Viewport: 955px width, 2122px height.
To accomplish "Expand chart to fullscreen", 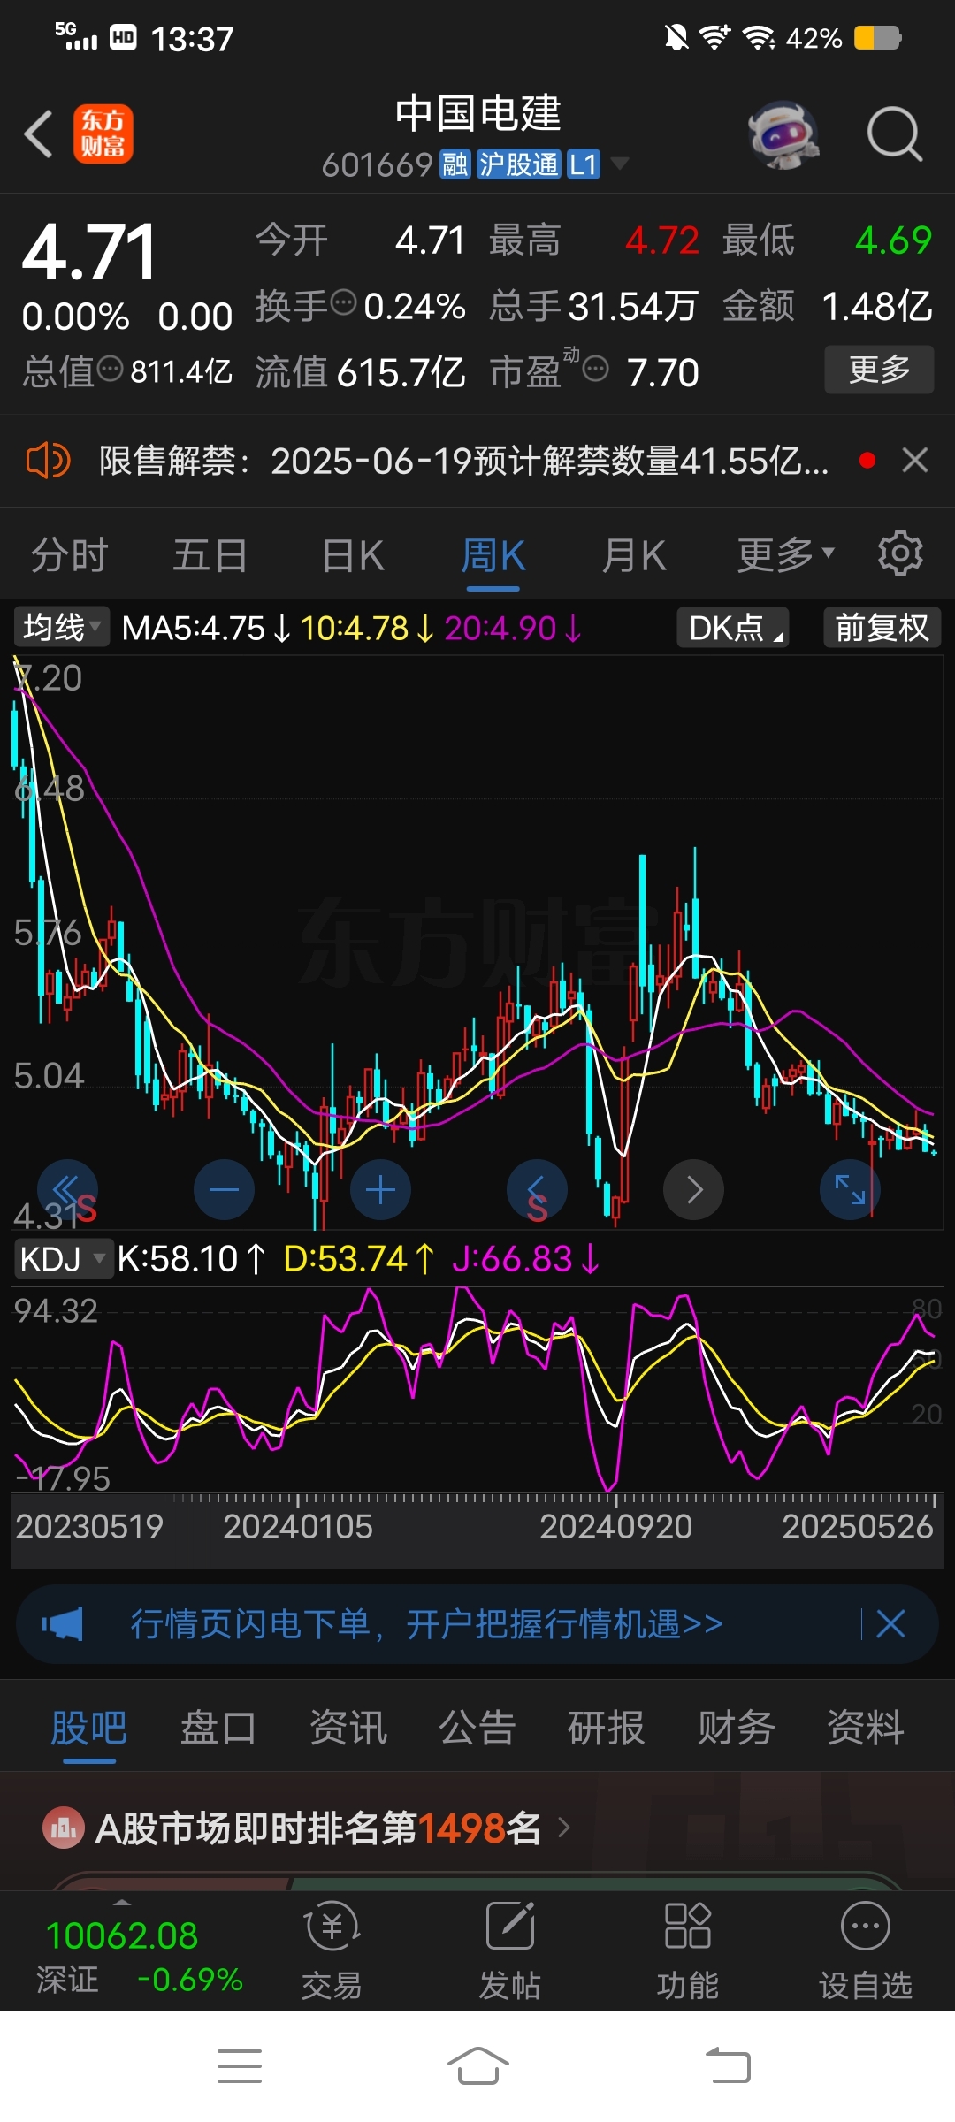I will (x=850, y=1189).
